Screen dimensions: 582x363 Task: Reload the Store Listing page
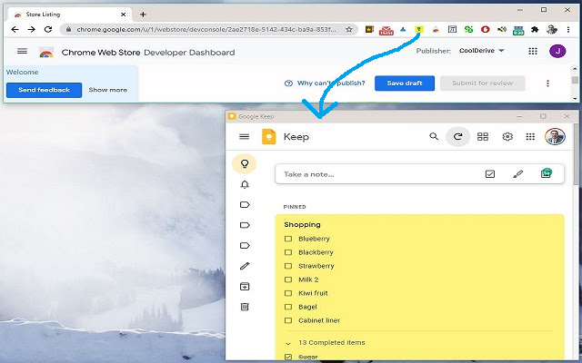tap(48, 29)
